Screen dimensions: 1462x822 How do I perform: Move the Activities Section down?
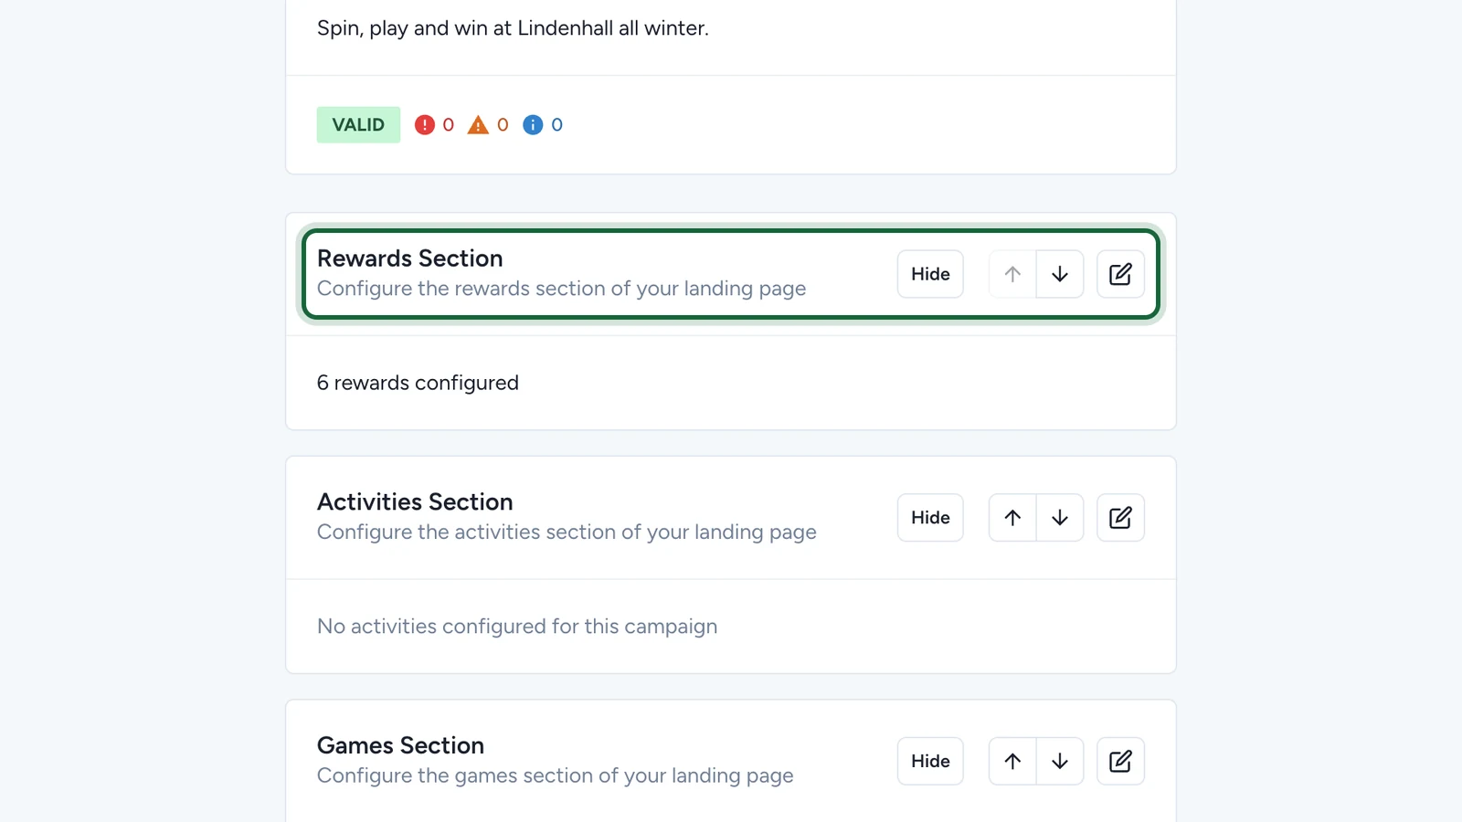(1060, 518)
